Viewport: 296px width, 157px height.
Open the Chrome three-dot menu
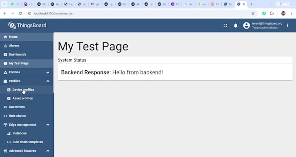click(291, 13)
